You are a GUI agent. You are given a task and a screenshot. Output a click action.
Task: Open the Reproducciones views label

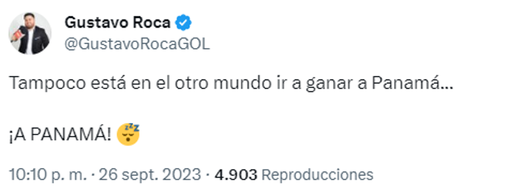(x=317, y=174)
